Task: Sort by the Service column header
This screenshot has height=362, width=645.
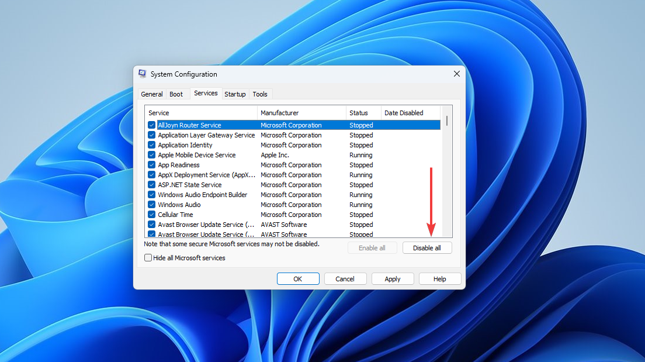Action: pos(201,113)
